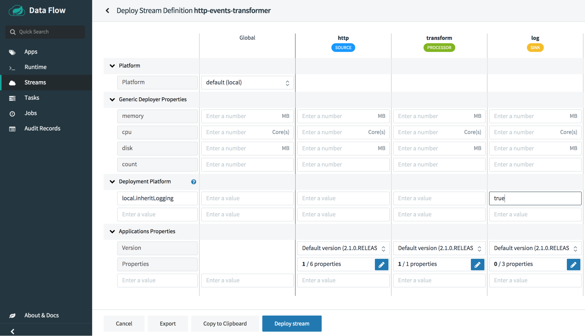Open the http version dropdown
Viewport: 585px width, 336px height.
point(343,248)
